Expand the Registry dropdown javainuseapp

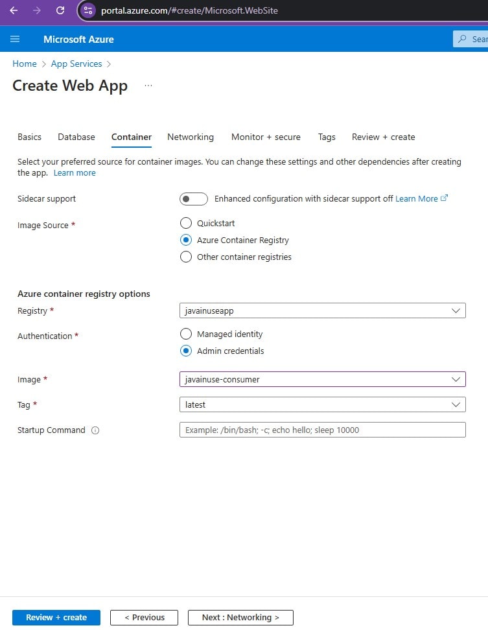pyautogui.click(x=323, y=310)
